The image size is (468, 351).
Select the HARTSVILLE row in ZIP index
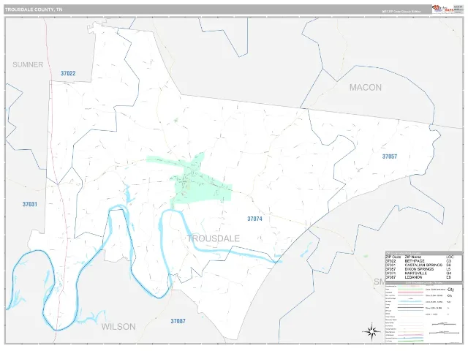pos(423,273)
